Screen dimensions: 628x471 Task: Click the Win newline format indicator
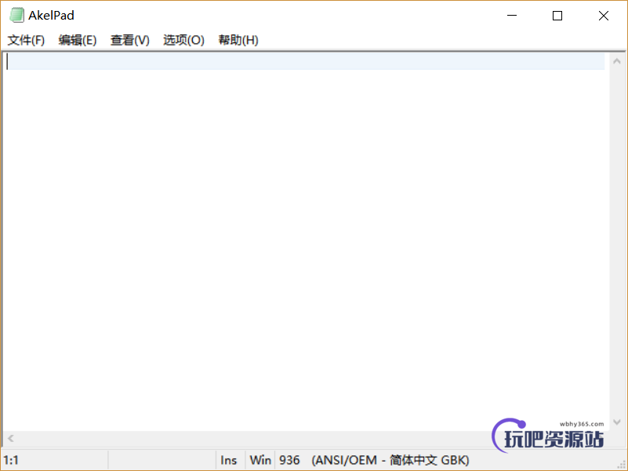coord(260,460)
